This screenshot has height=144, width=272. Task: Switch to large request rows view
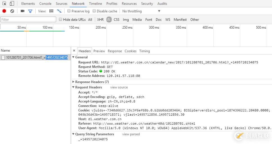coord(51,11)
